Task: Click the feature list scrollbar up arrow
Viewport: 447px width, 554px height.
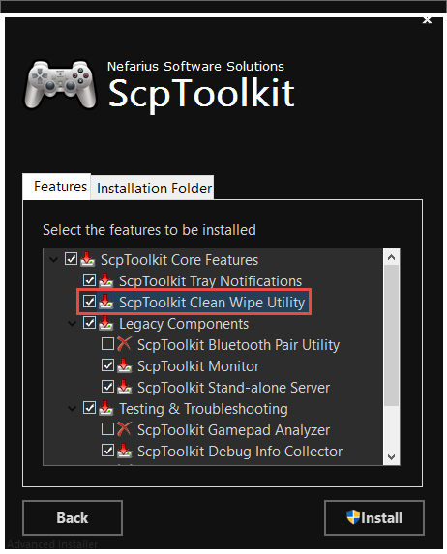Action: (x=391, y=257)
